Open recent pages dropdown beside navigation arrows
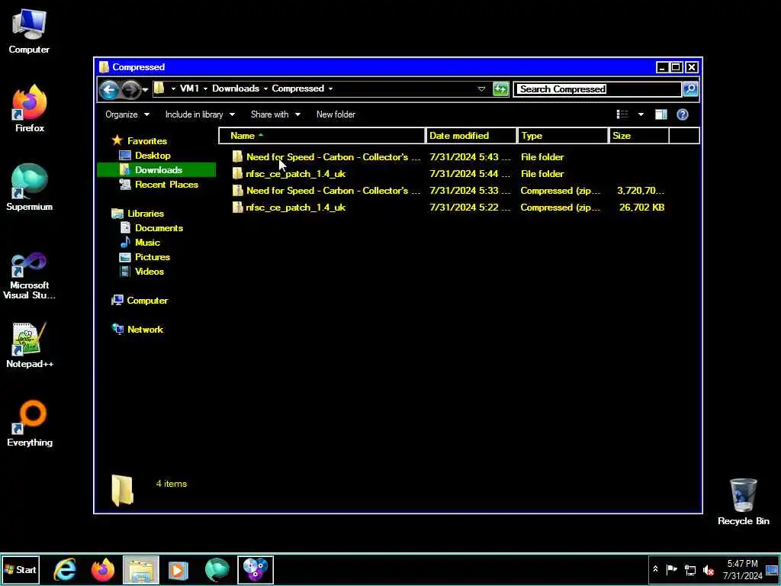781x586 pixels. click(x=145, y=90)
